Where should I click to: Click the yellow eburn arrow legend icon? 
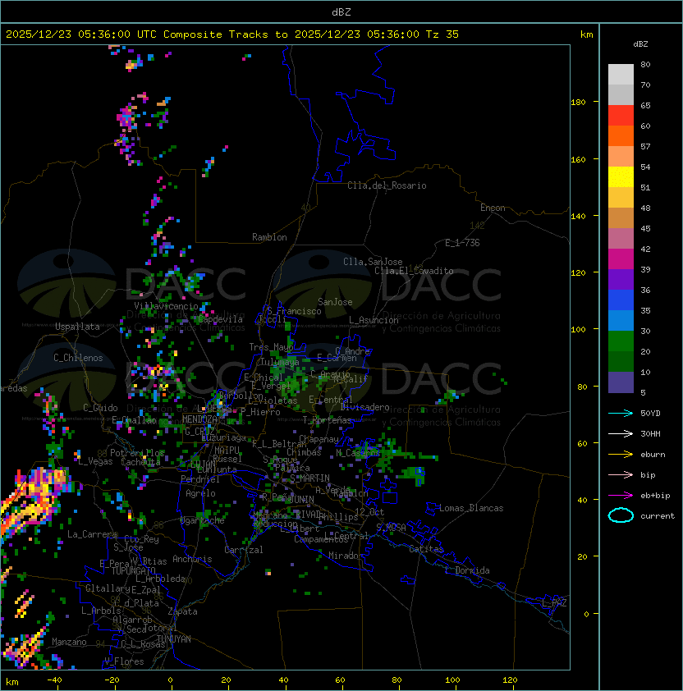(x=621, y=455)
